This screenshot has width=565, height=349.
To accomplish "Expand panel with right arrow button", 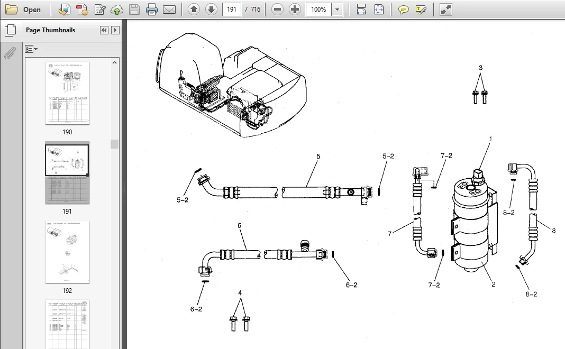I will tap(115, 30).
